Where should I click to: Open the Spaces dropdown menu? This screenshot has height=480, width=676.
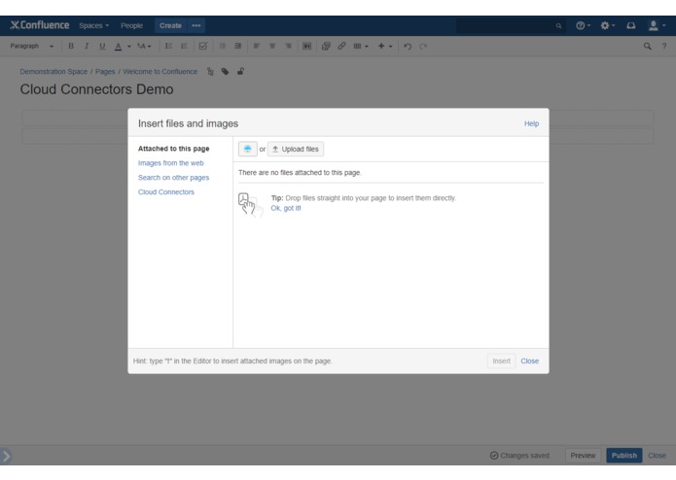tap(93, 26)
